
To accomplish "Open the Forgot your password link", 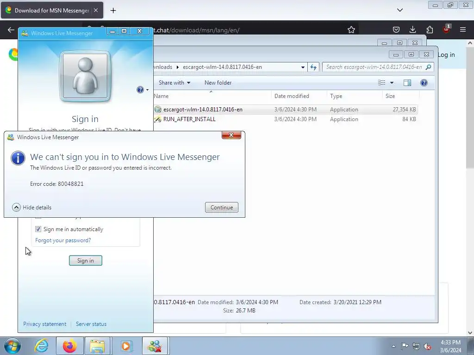I will tap(63, 240).
